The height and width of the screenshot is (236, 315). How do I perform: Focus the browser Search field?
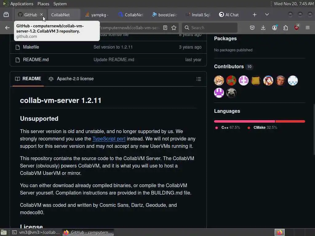pos(210,28)
